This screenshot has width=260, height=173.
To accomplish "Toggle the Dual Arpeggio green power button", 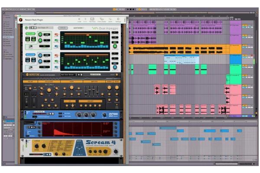I will point(26,28).
